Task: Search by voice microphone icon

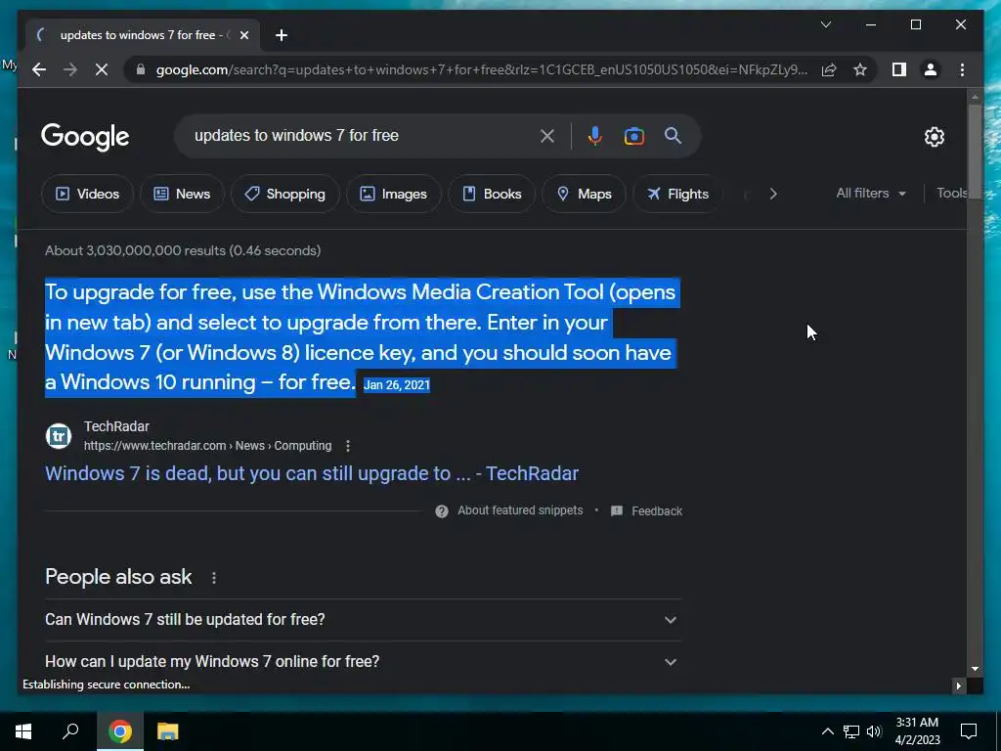Action: (x=594, y=135)
